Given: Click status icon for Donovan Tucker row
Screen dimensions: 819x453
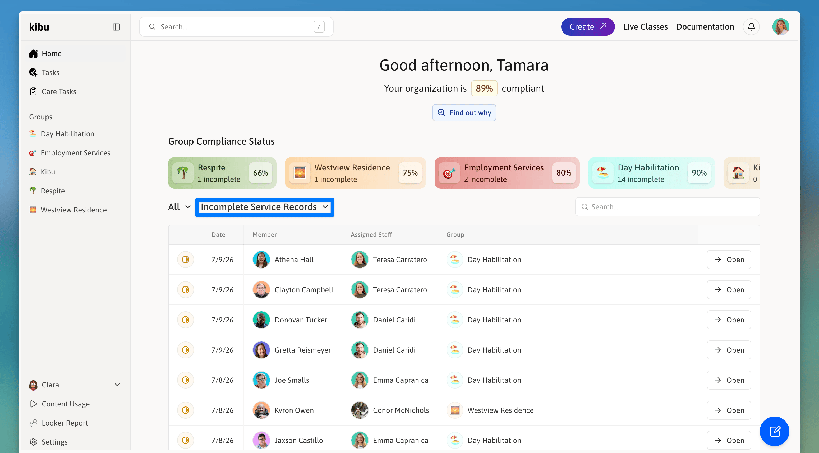Looking at the screenshot, I should tap(186, 320).
